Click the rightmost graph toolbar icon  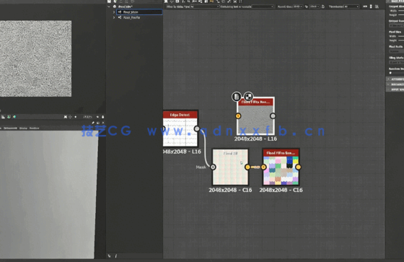click(377, 6)
